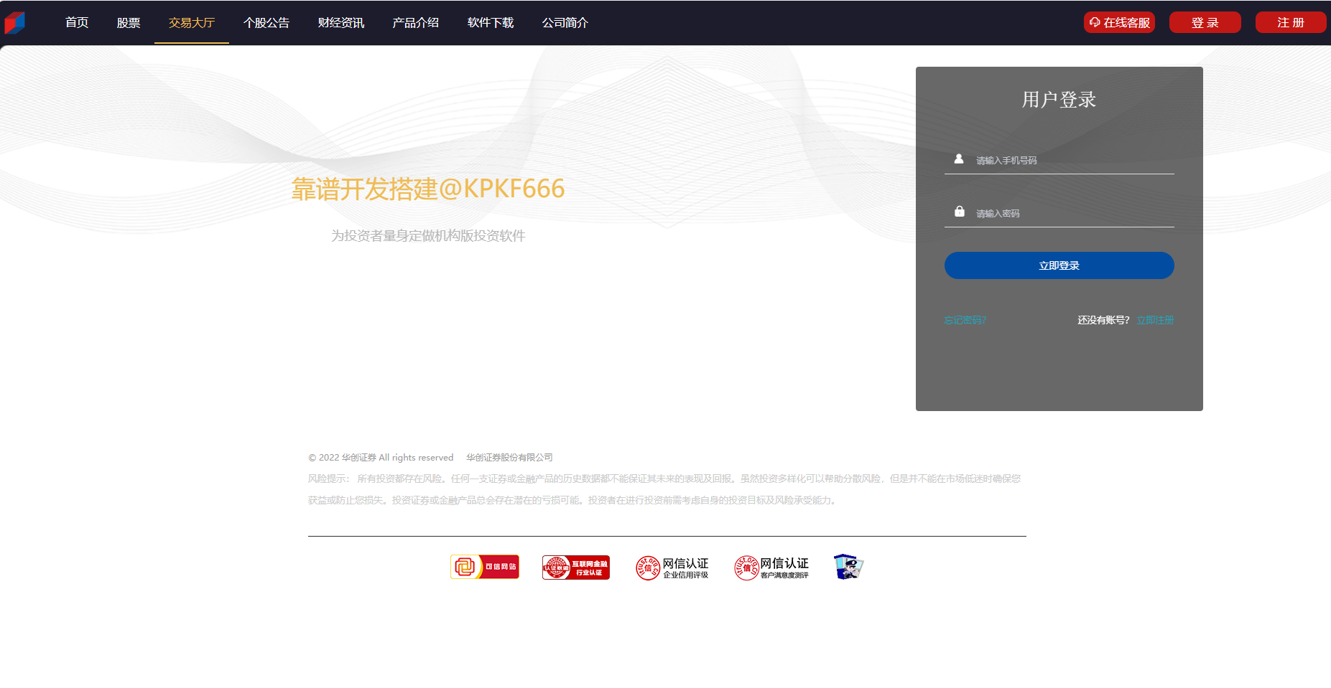Navigate to 软件下载 software download
Image resolution: width=1331 pixels, height=688 pixels.
point(491,23)
